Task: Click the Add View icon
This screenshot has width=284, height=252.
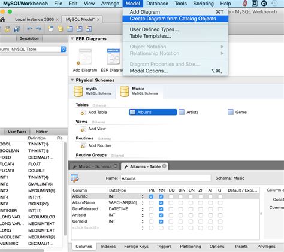Action: tap(83, 129)
